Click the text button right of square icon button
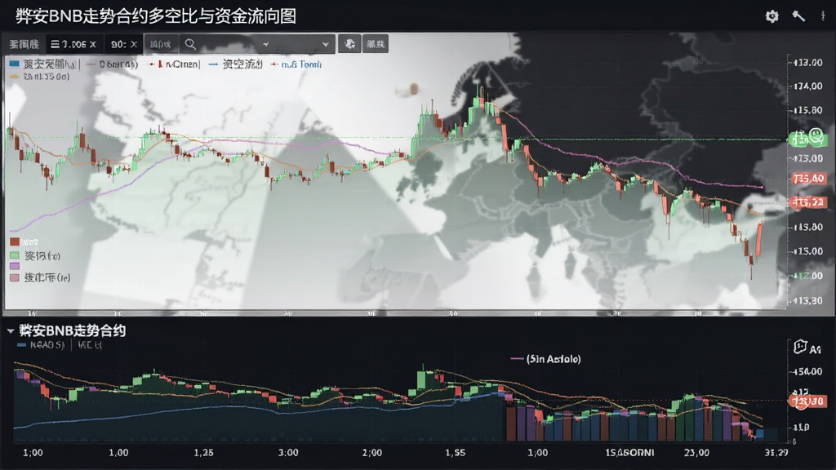Screen dimensions: 836x470 376,44
